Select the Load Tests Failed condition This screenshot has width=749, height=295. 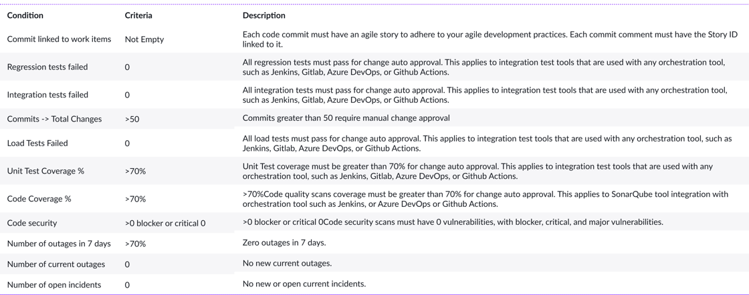coord(37,143)
